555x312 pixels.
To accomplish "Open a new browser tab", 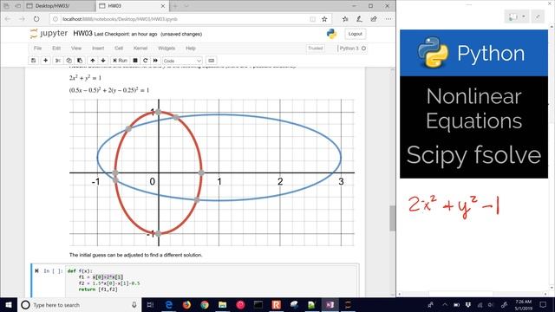I will 175,6.
